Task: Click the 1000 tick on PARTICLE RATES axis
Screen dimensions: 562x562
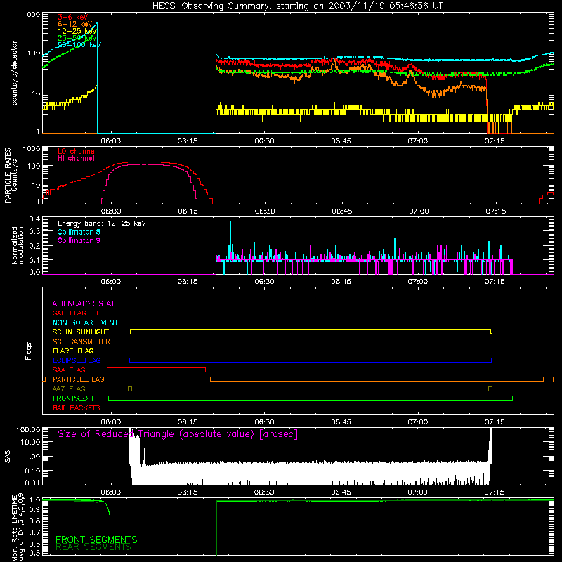Action: tap(32, 149)
